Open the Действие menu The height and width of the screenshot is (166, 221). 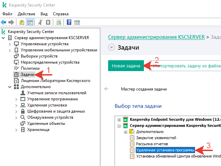[26, 14]
